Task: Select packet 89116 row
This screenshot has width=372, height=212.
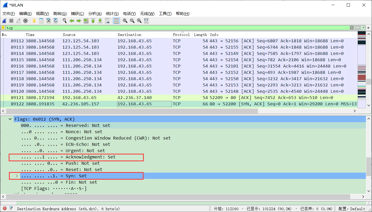Action: tap(179, 66)
